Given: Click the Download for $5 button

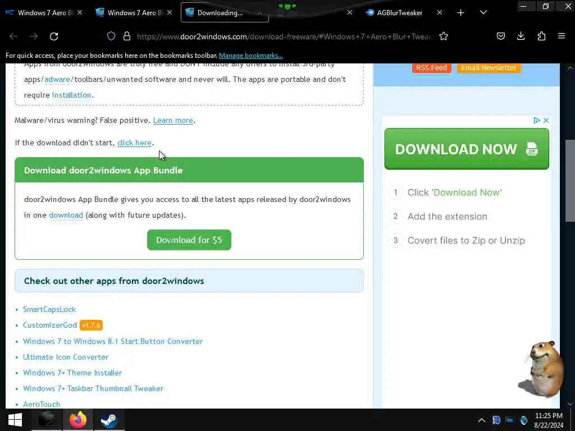Looking at the screenshot, I should (189, 240).
